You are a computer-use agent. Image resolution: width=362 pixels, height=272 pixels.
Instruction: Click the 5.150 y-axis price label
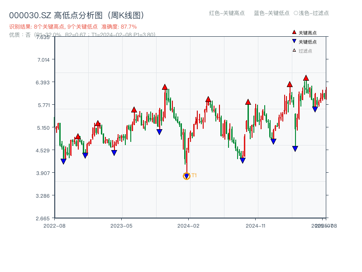click(x=43, y=128)
